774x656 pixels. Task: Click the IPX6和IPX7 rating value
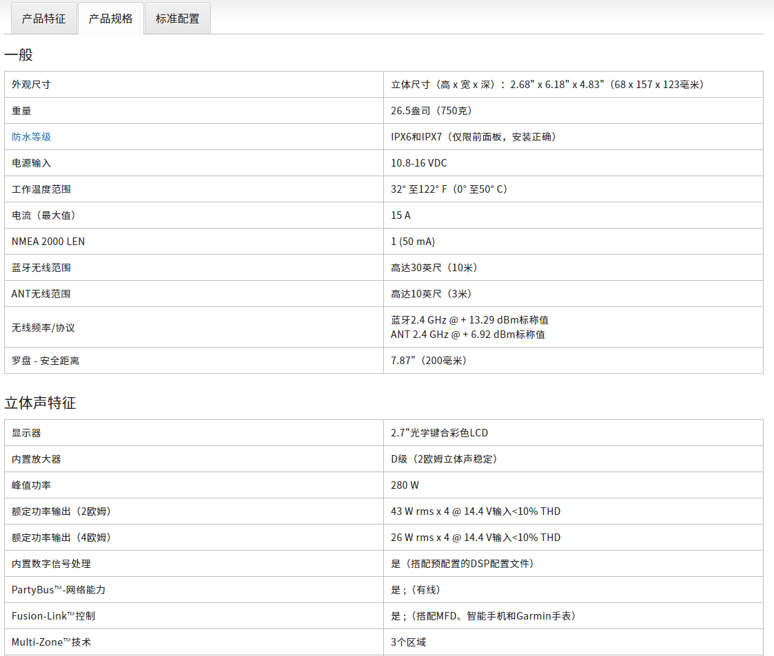tap(473, 137)
